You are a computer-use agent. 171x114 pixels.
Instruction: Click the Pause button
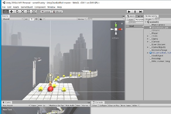(x=135, y=12)
